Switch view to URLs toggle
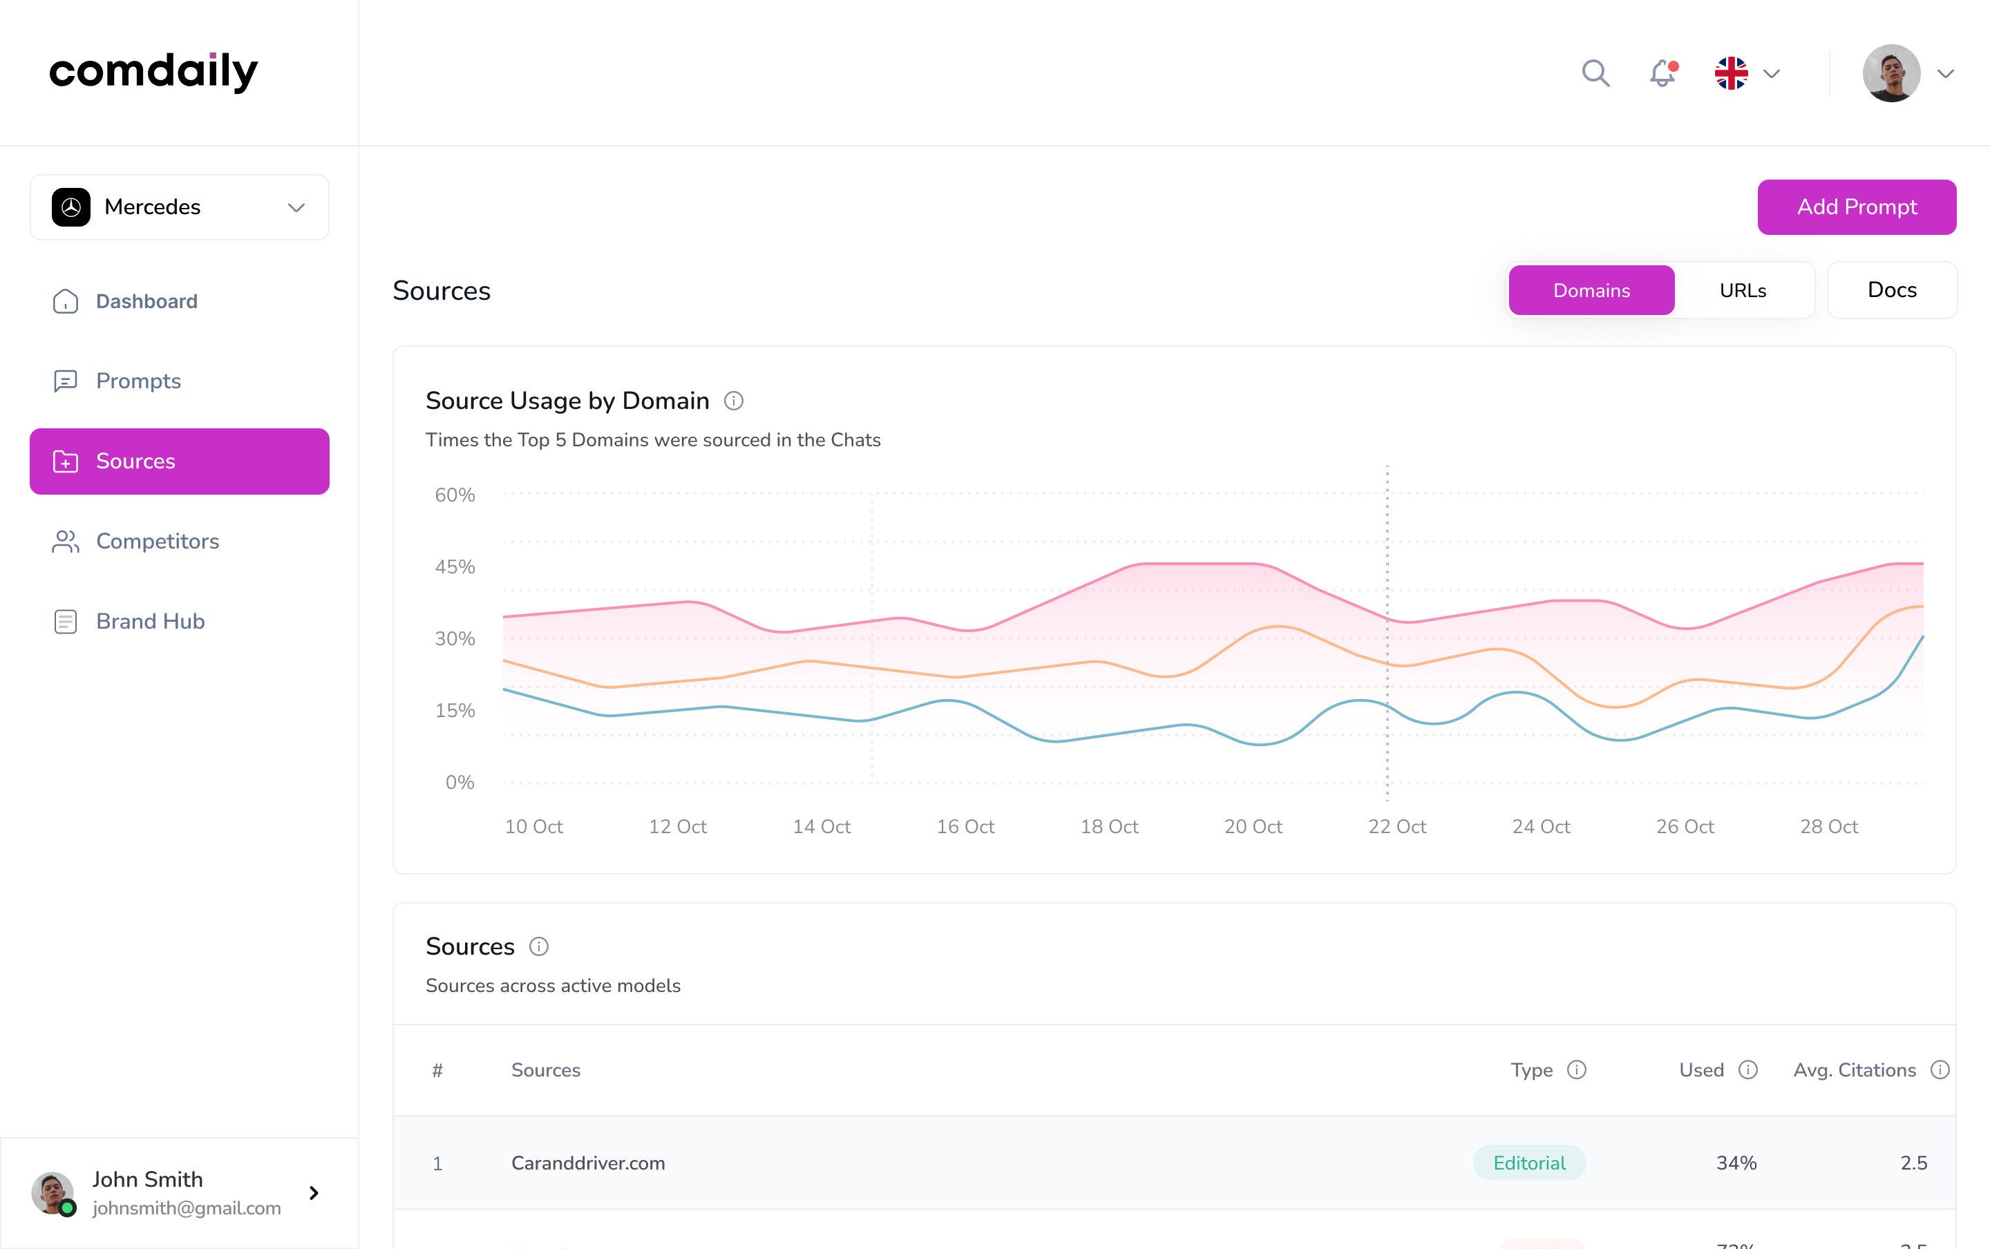Image resolution: width=1990 pixels, height=1249 pixels. pyautogui.click(x=1742, y=290)
